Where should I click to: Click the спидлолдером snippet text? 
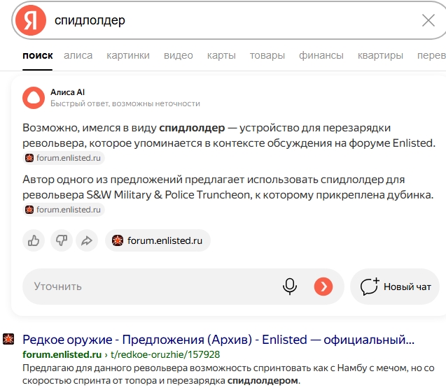263,380
